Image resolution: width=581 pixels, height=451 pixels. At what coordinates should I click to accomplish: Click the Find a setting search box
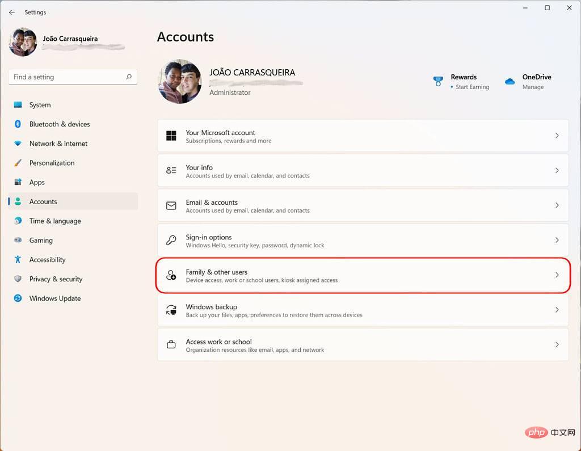pos(67,77)
